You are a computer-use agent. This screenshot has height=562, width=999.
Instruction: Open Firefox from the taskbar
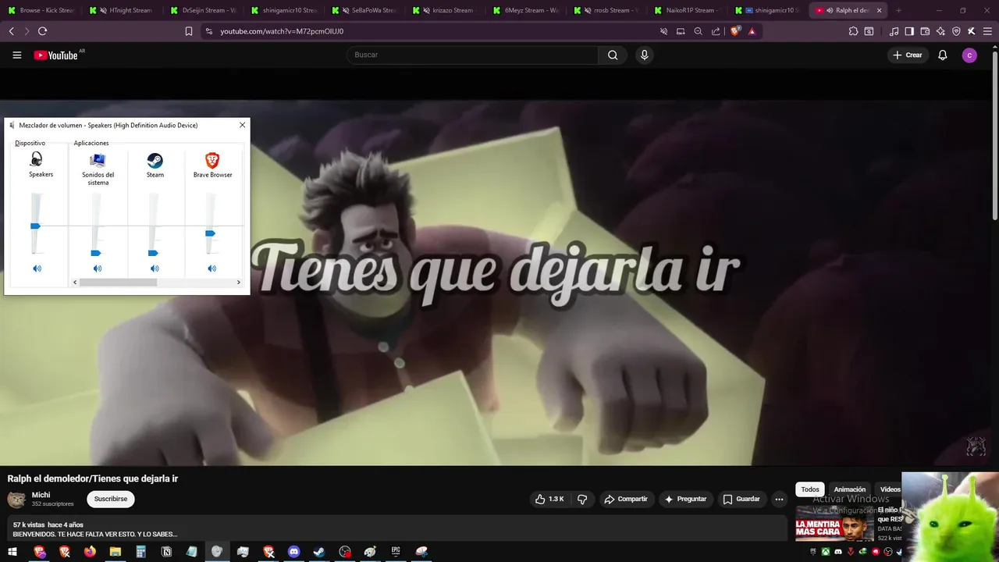click(x=90, y=552)
